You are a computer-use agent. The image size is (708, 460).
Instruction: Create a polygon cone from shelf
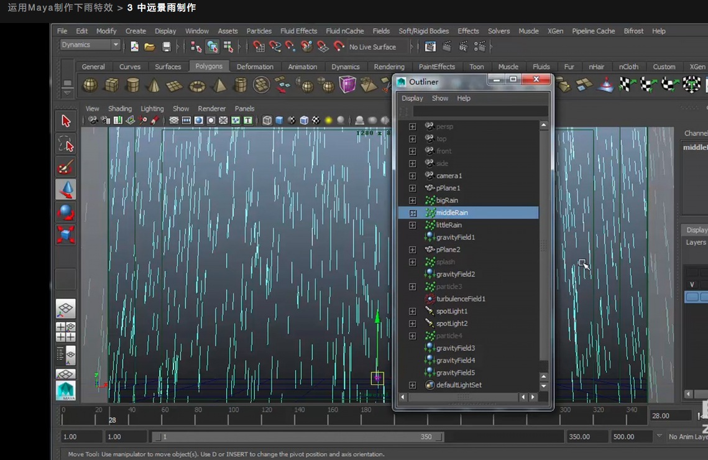click(x=154, y=85)
